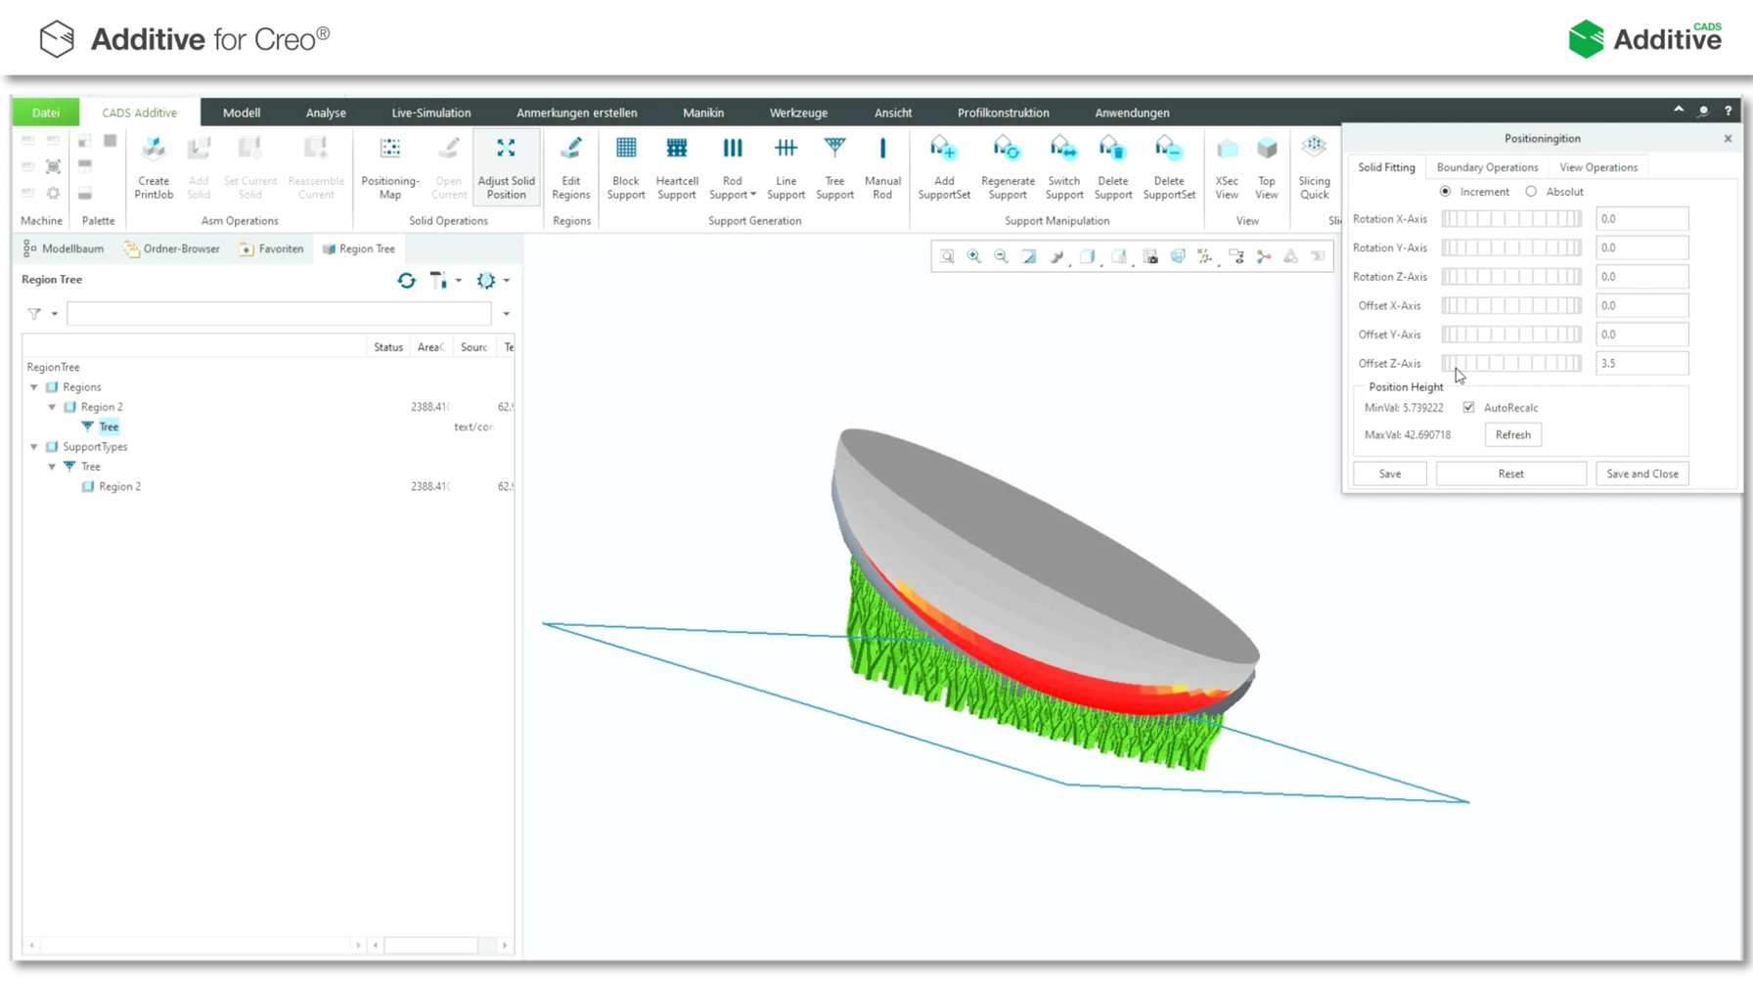Refresh the Region Tree panel
Screen dimensions: 1753x986
406,281
